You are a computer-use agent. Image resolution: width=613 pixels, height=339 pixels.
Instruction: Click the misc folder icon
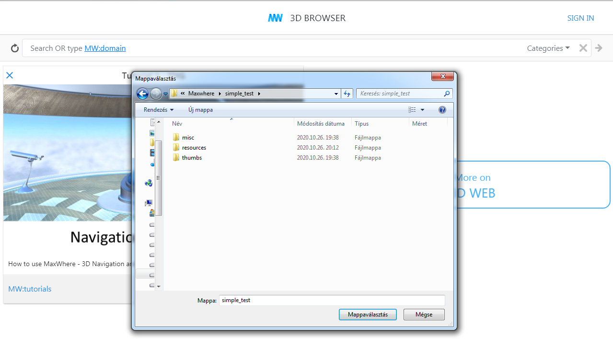click(x=176, y=138)
